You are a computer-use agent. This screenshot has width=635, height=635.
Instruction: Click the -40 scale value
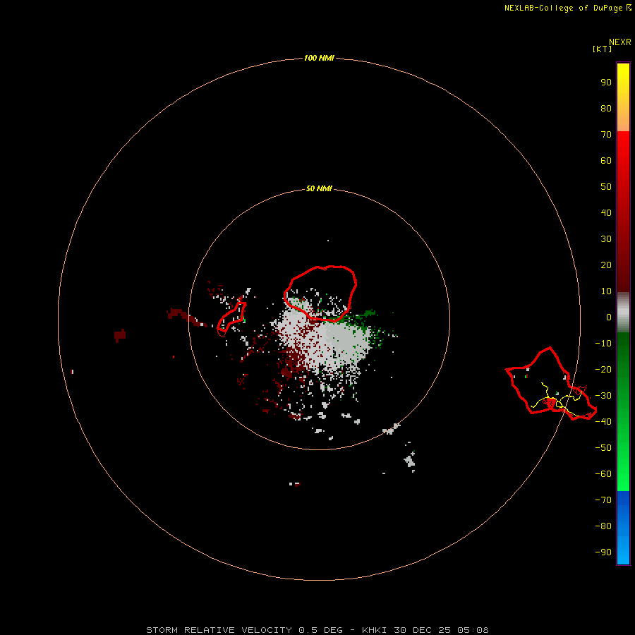coord(603,422)
